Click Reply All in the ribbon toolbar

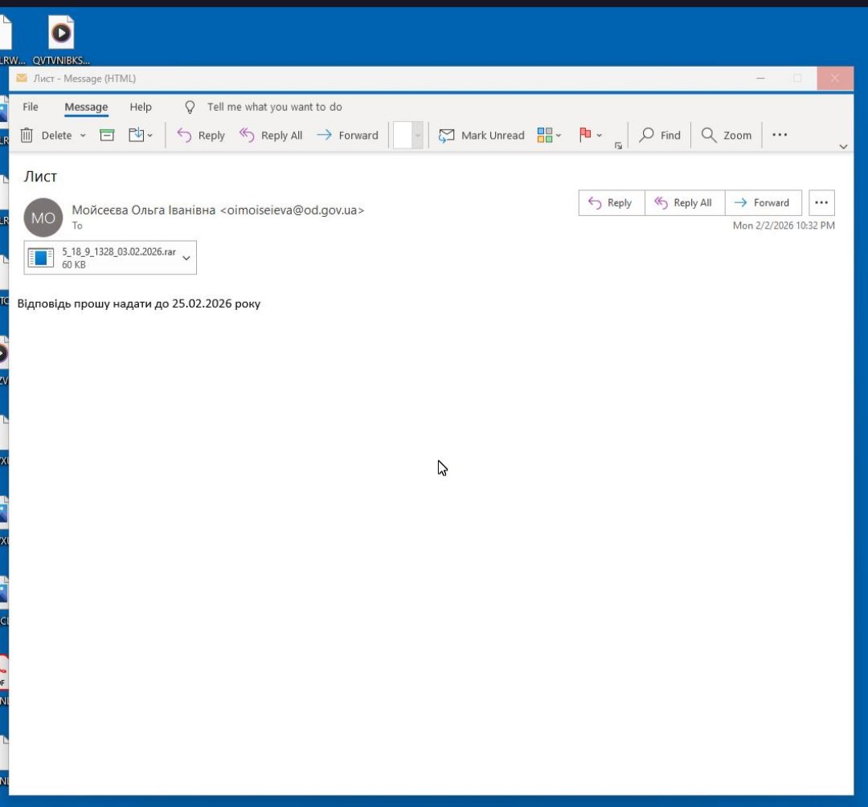[x=272, y=135]
